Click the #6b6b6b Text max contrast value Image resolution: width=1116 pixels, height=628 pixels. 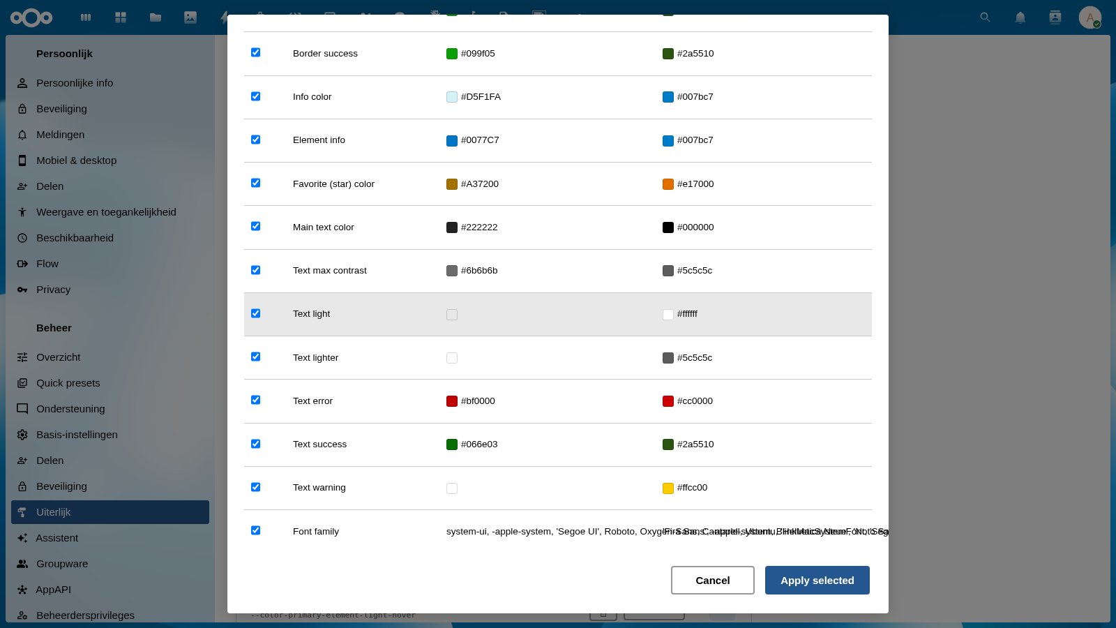[x=479, y=271]
